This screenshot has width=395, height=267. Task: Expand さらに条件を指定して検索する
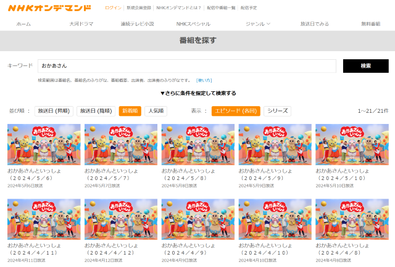[198, 93]
